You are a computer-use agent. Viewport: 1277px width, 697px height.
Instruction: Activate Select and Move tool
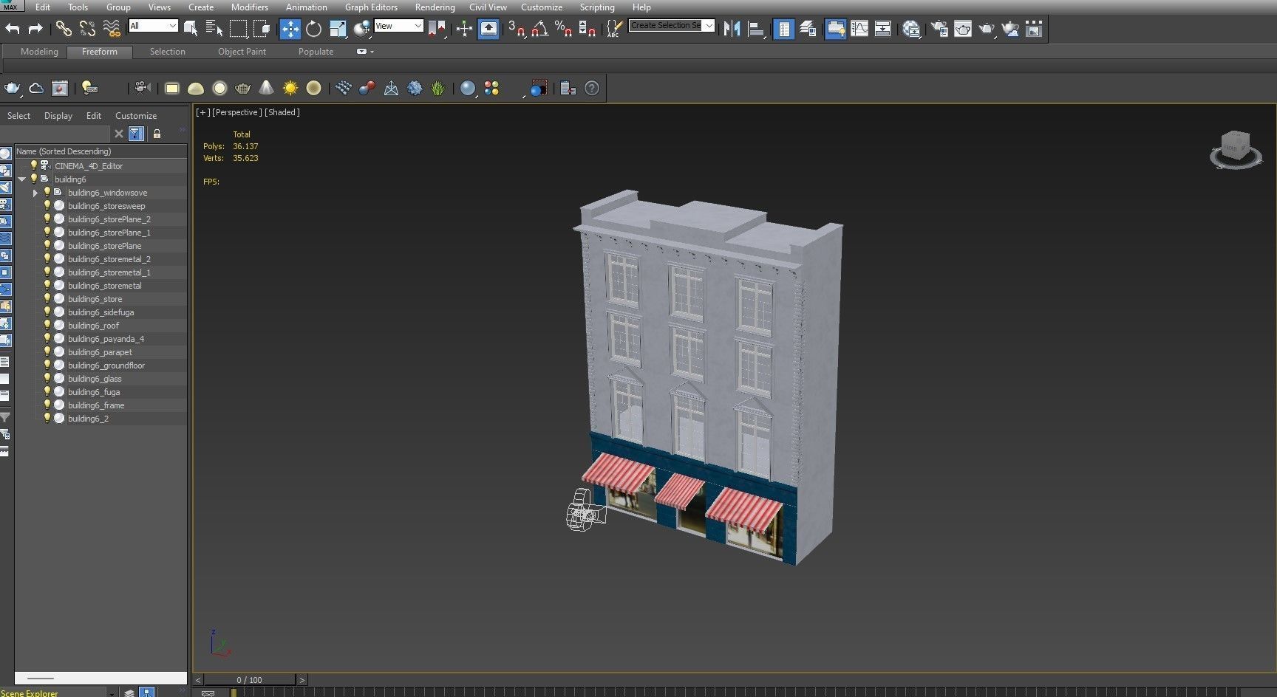(290, 29)
